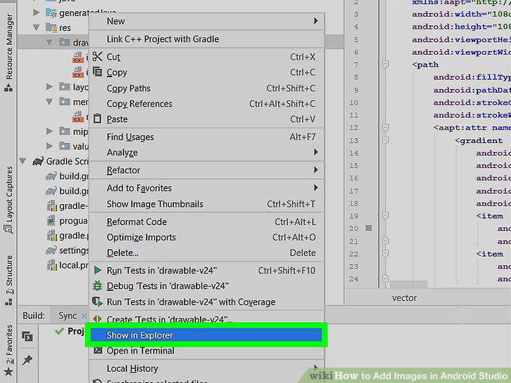Click the scissors Cut icon
Screen dimensions: 511x383
click(x=97, y=56)
